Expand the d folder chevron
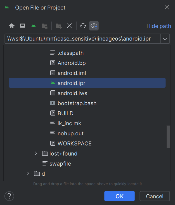 pyautogui.click(x=28, y=173)
